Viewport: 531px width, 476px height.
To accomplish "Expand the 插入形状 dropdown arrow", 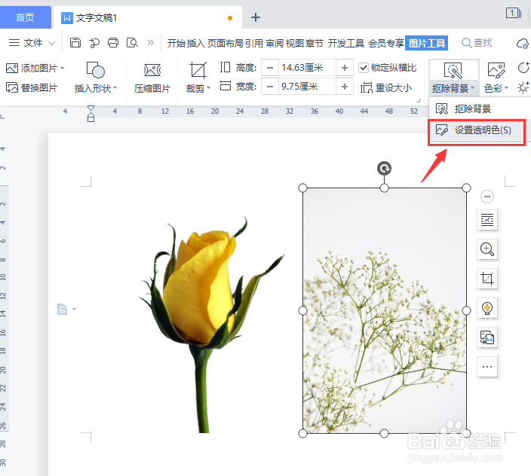I will pos(115,88).
